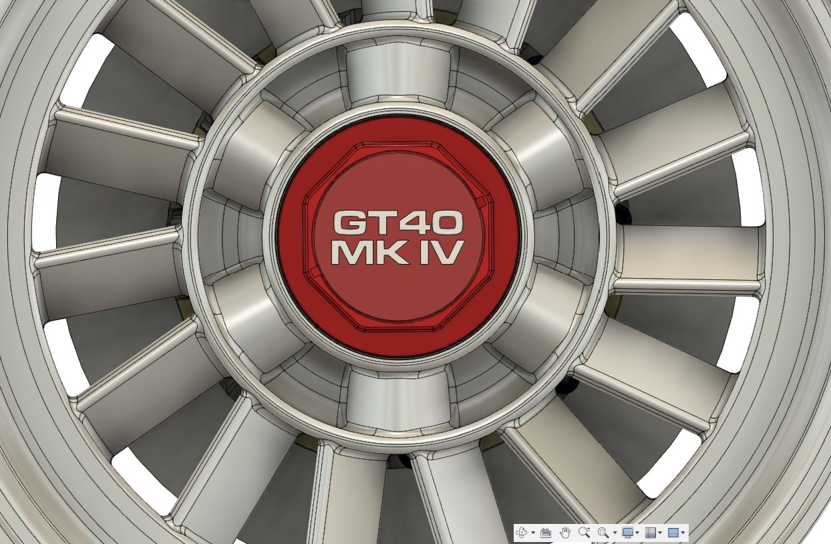
Task: Select the MK IV embossed text
Action: point(397,252)
